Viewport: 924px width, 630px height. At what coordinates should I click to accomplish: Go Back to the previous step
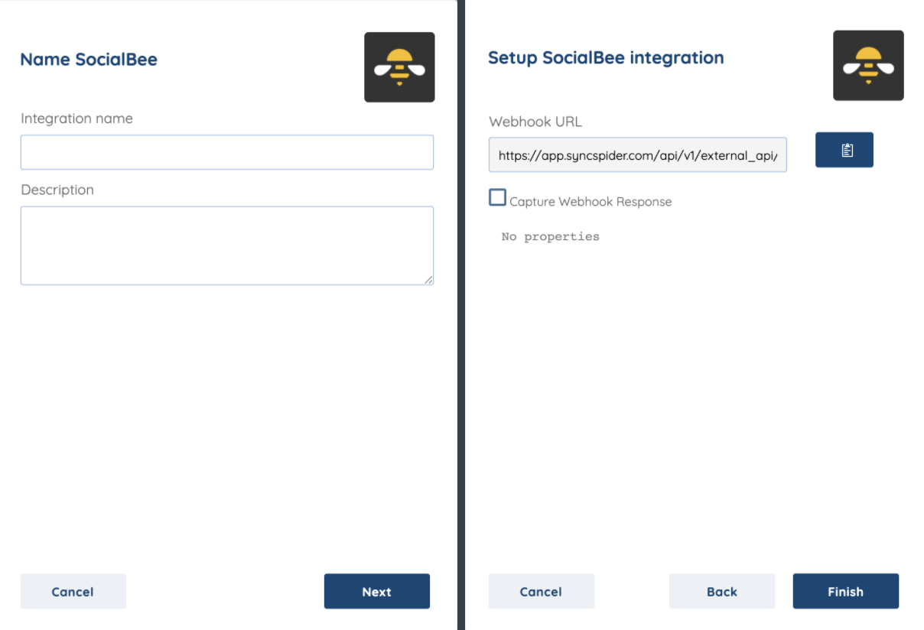pos(722,592)
